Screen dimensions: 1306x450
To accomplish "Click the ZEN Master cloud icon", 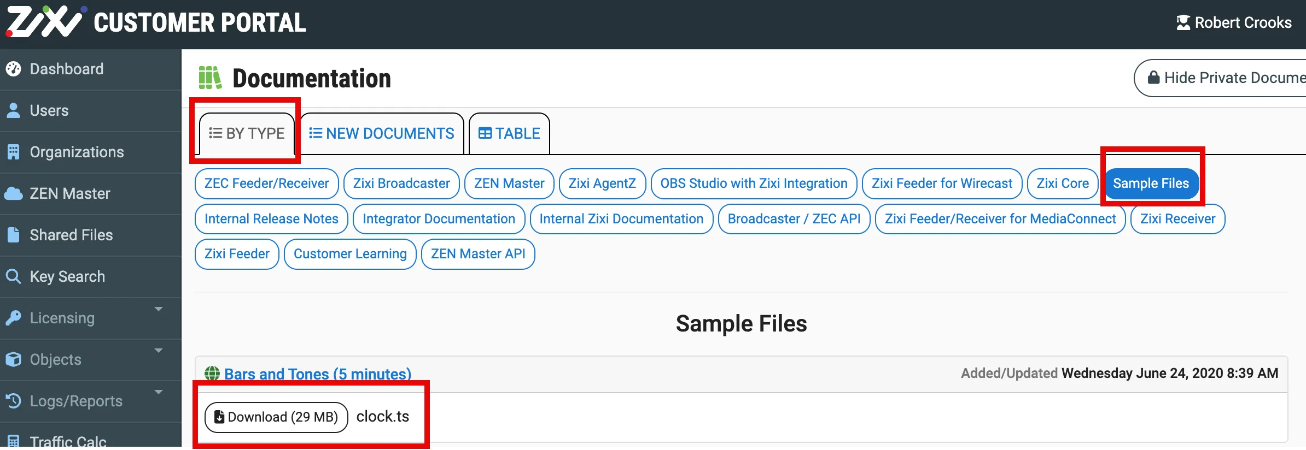I will [13, 193].
